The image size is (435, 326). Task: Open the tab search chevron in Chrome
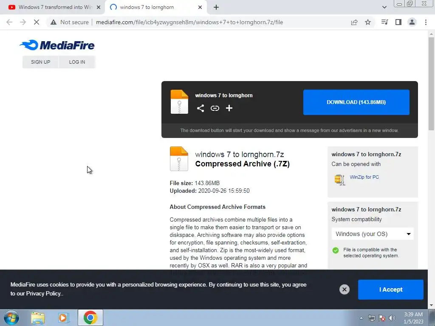(384, 7)
